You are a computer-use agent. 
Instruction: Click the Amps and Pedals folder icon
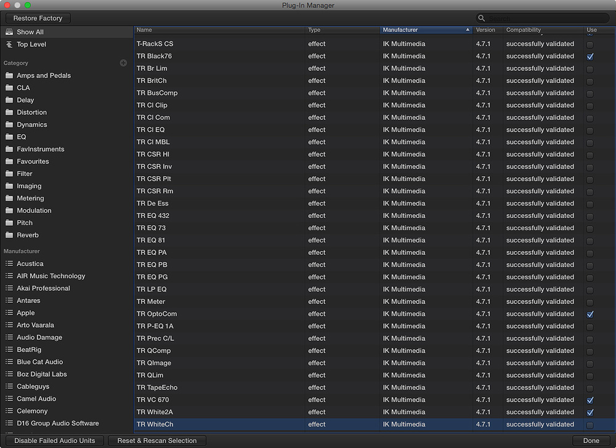9,75
